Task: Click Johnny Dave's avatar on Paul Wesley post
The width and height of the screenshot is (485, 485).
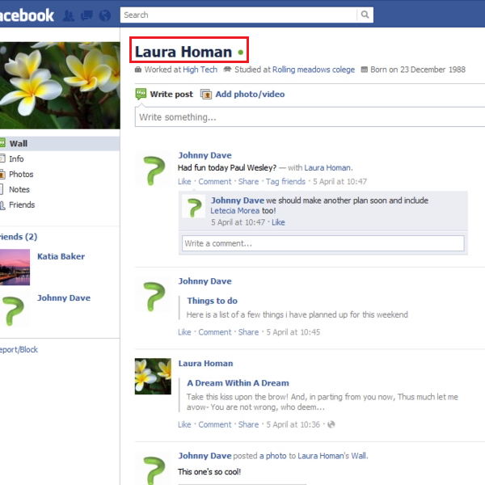Action: coord(153,169)
